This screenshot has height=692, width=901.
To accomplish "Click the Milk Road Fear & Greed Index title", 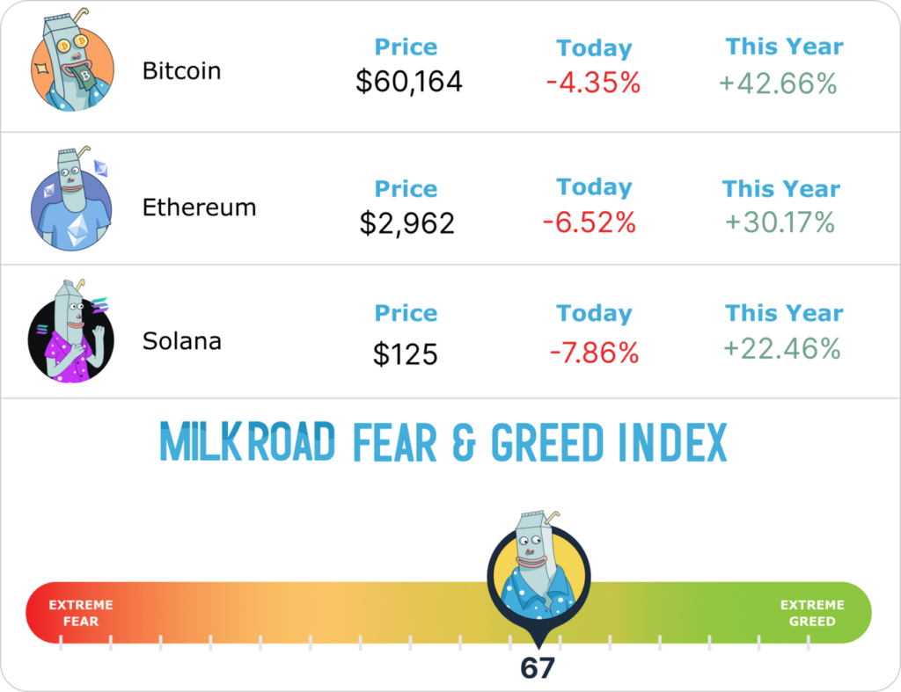I will 443,443.
